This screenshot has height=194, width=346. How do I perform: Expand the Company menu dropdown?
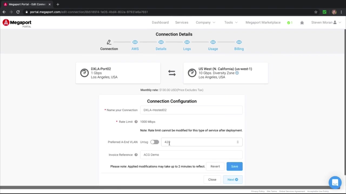tap(205, 23)
